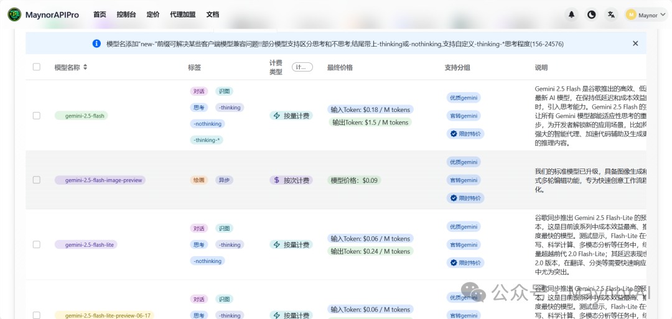Check the flash-lite-preview-06-17 row checkbox

(37, 315)
